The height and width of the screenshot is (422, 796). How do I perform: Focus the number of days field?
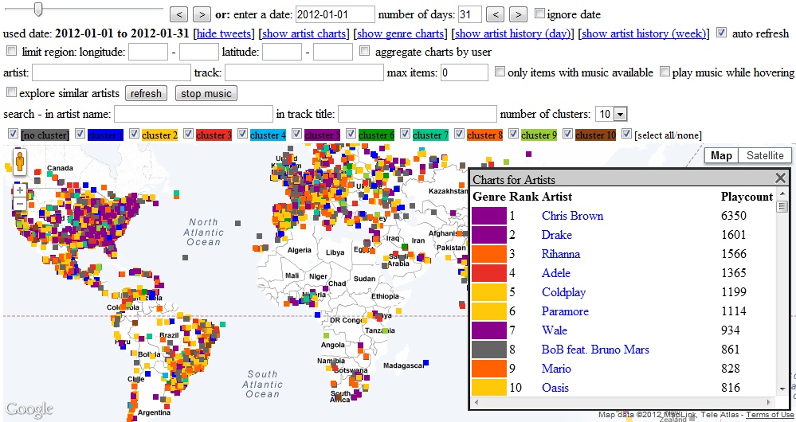(x=469, y=14)
